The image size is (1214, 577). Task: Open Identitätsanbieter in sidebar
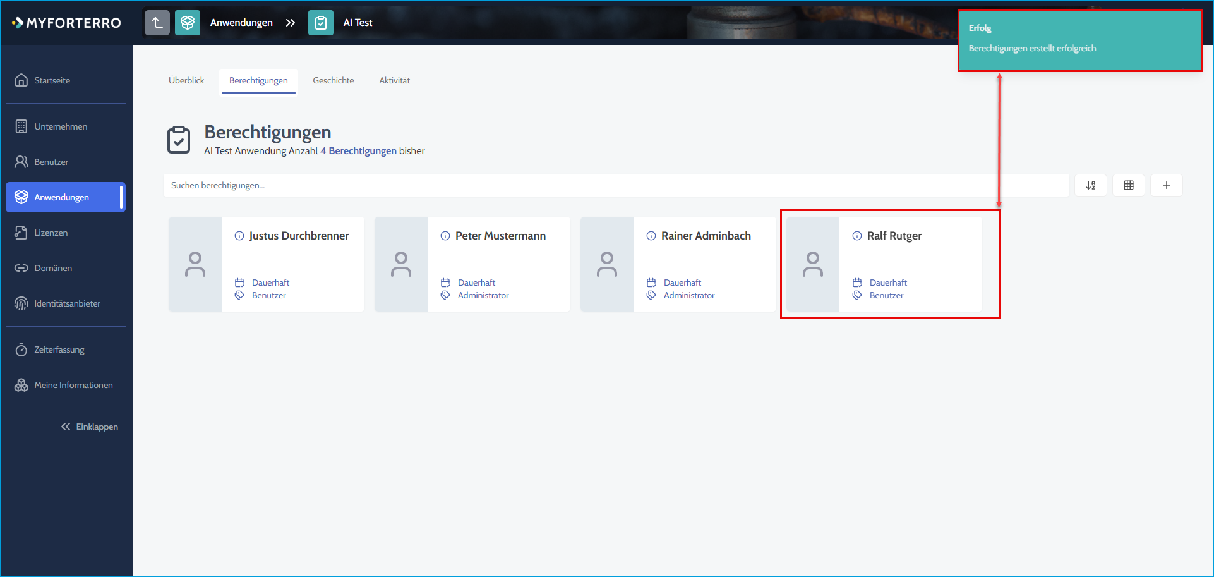tap(66, 303)
